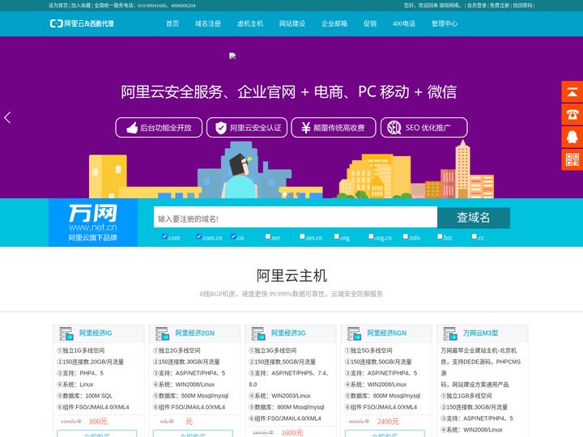The width and height of the screenshot is (583, 437).
Task: Check the .biz domain checkbox
Action: pos(440,236)
